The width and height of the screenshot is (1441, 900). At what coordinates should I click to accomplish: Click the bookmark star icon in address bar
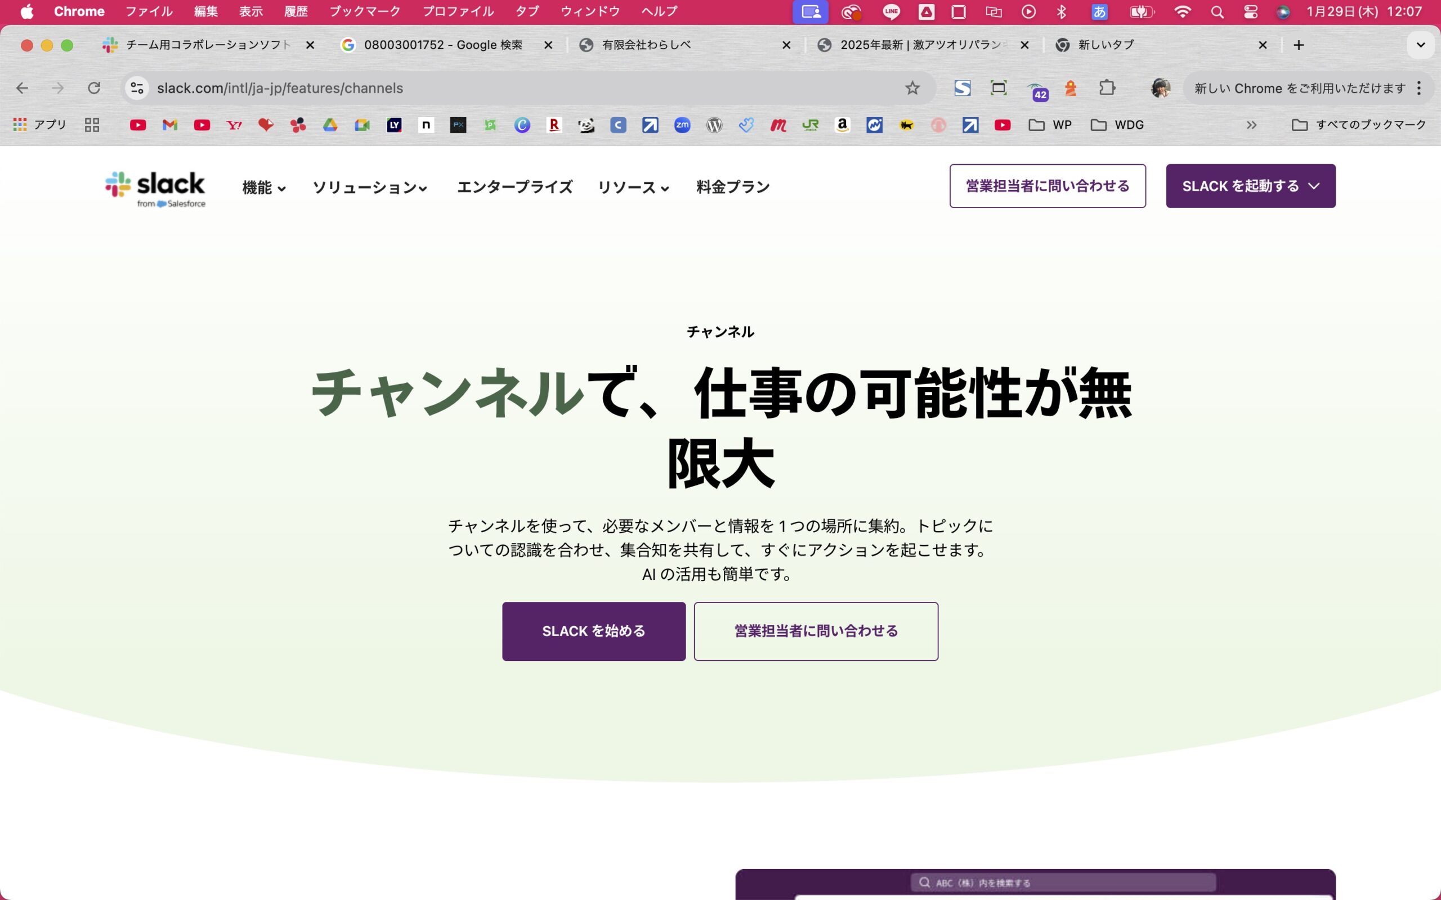(912, 88)
